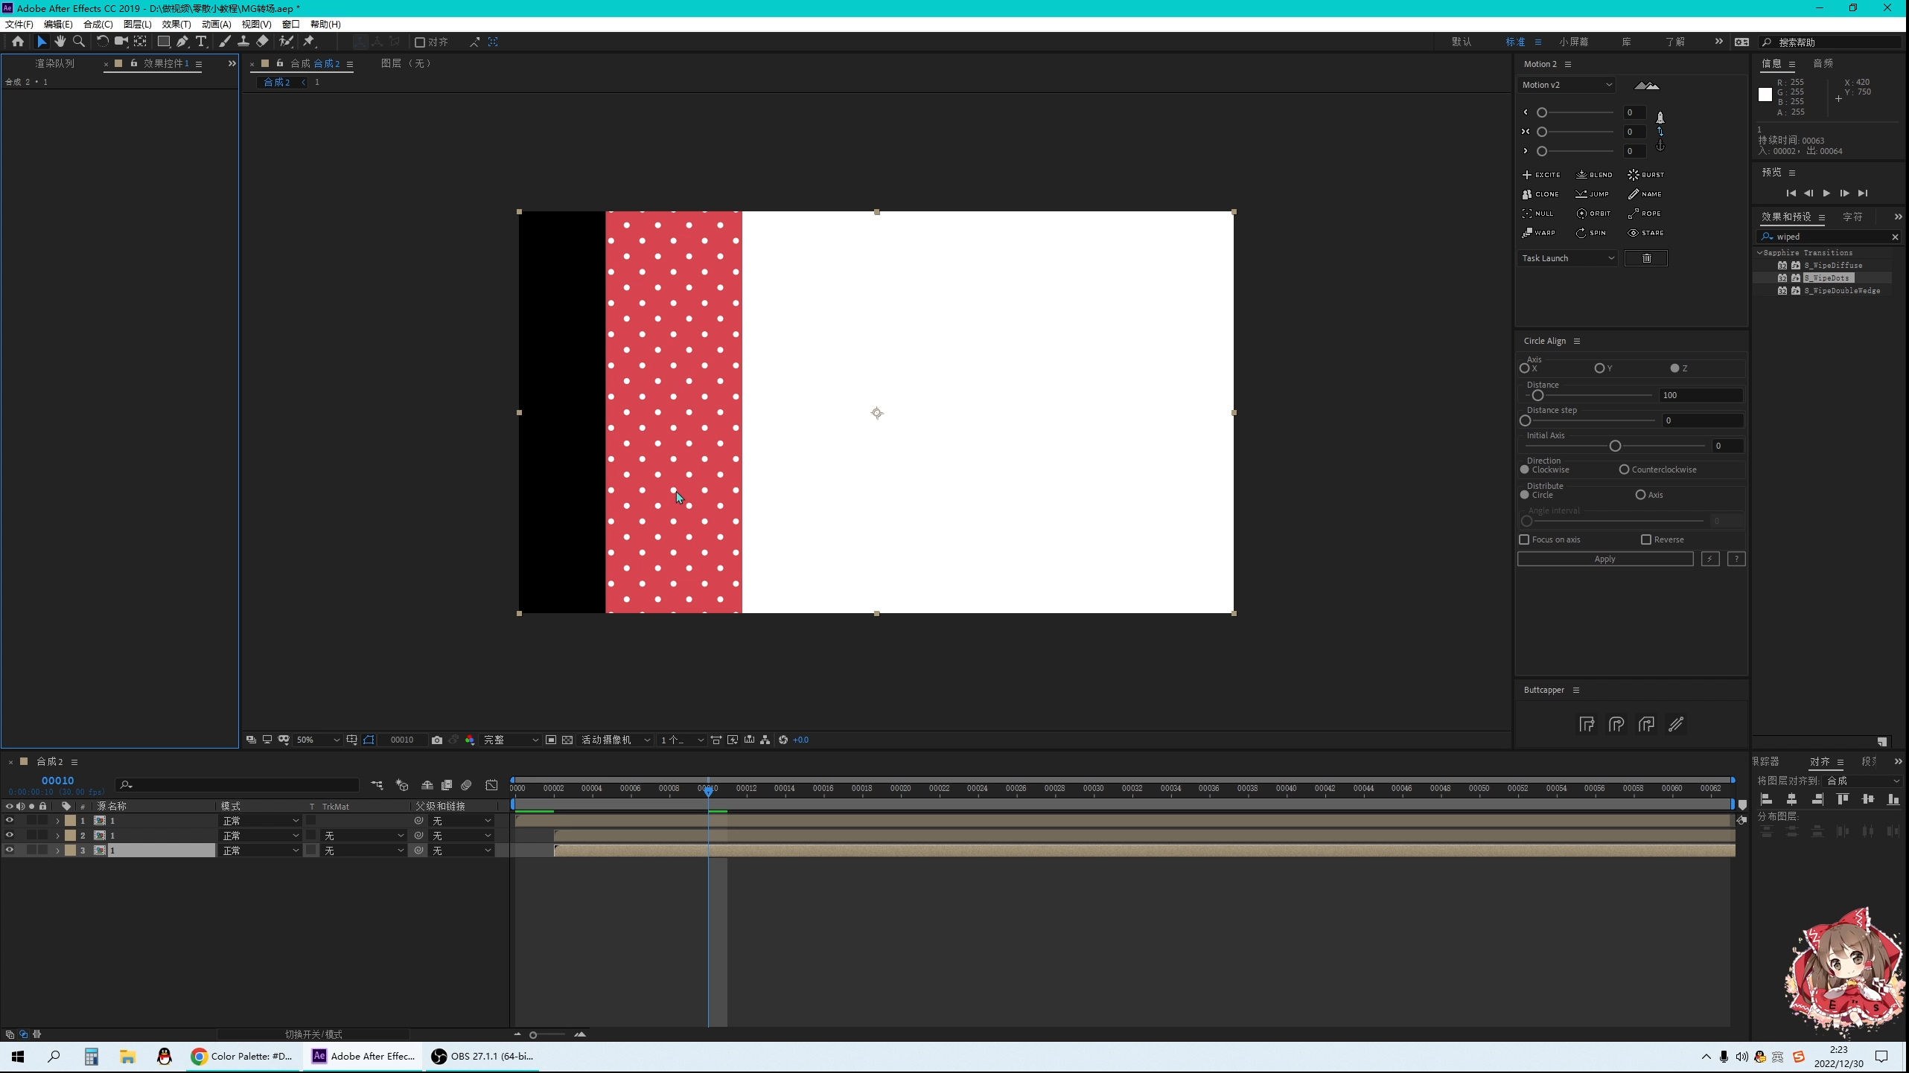Click trash delete button in Motion 2
1909x1073 pixels.
pos(1646,258)
